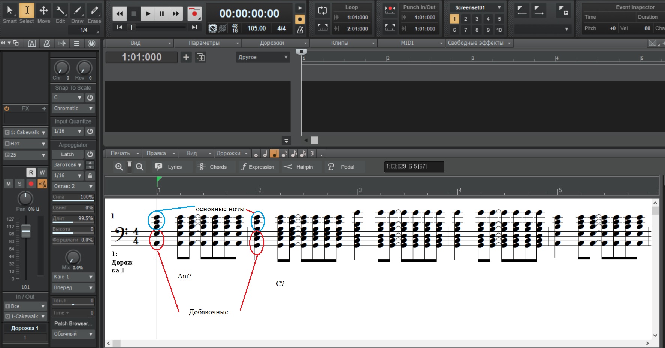Click the duplicate track icon
Image resolution: width=665 pixels, height=348 pixels.
pyautogui.click(x=201, y=57)
